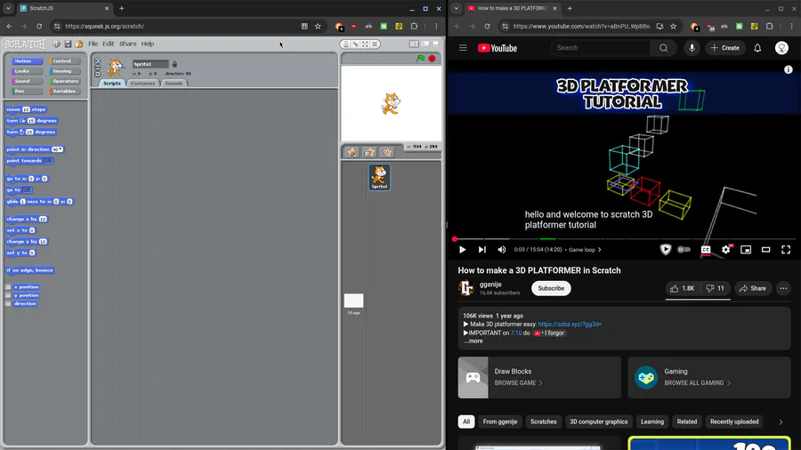
Task: Switch to the Sounds tab
Action: [x=174, y=84]
